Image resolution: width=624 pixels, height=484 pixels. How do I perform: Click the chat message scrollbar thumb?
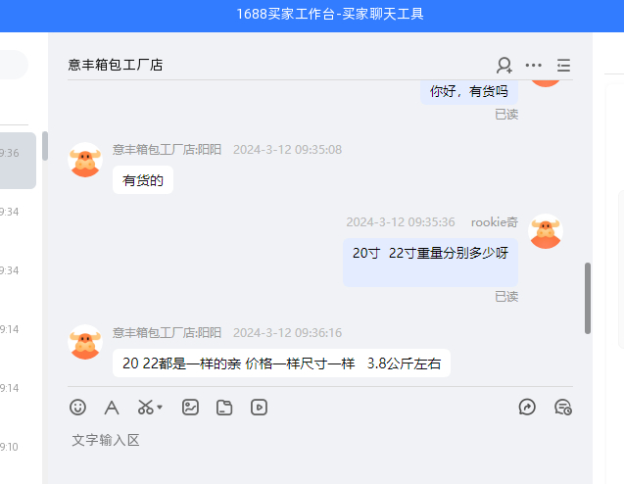tap(588, 298)
